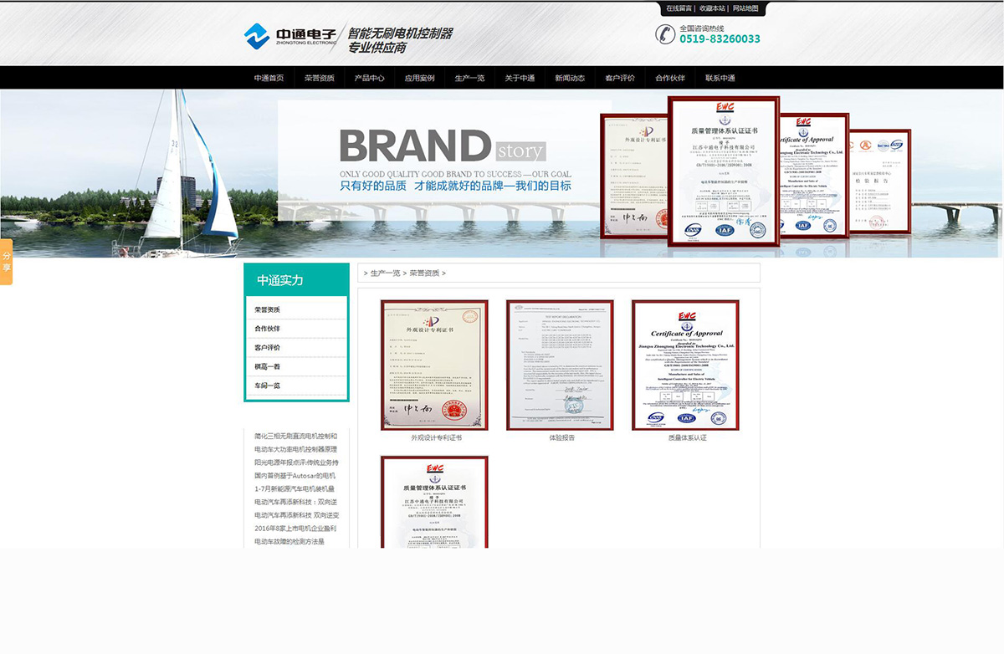Open news 电动车大功率电机控制器原理
This screenshot has height=654, width=1004.
click(295, 450)
